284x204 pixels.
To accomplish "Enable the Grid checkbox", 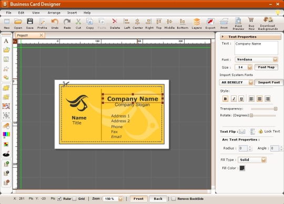I will 74,199.
